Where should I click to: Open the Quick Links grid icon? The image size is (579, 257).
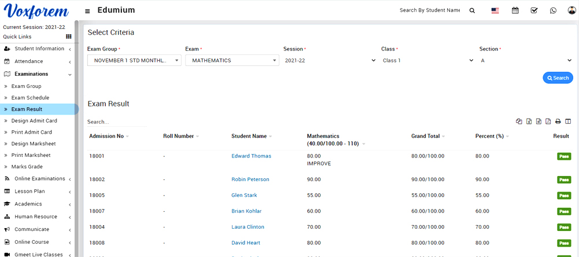tap(68, 36)
